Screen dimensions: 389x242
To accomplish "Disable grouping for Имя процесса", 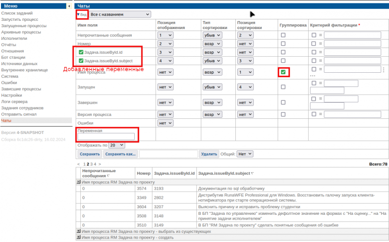I will 283,72.
